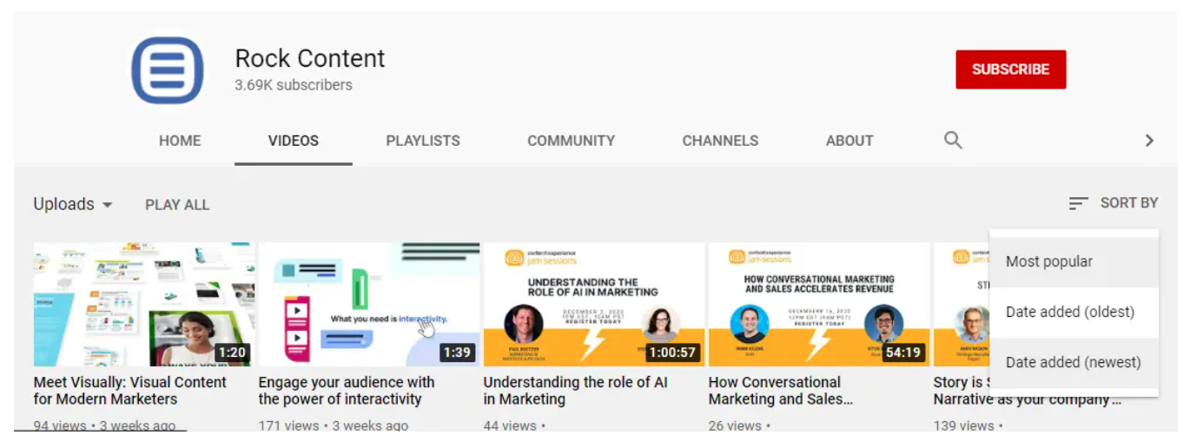The width and height of the screenshot is (1183, 448).
Task: Click the 139 views text
Action: pos(964,425)
